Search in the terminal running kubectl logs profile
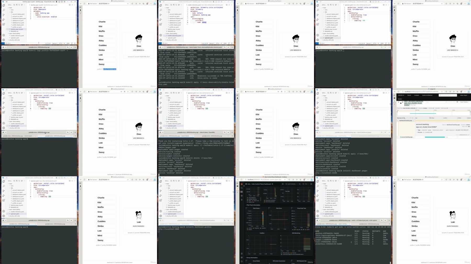 click(68, 47)
